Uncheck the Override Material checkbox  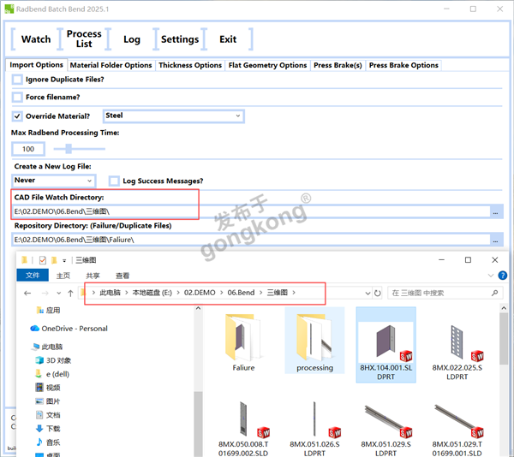click(x=17, y=116)
